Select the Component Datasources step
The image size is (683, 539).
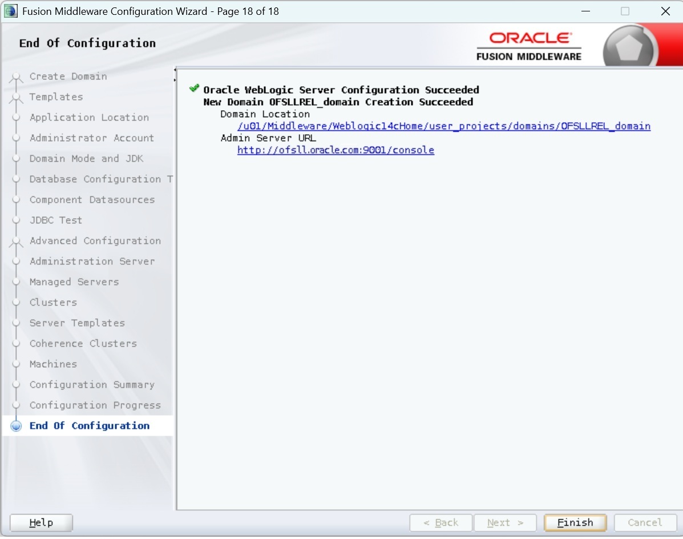pos(92,200)
